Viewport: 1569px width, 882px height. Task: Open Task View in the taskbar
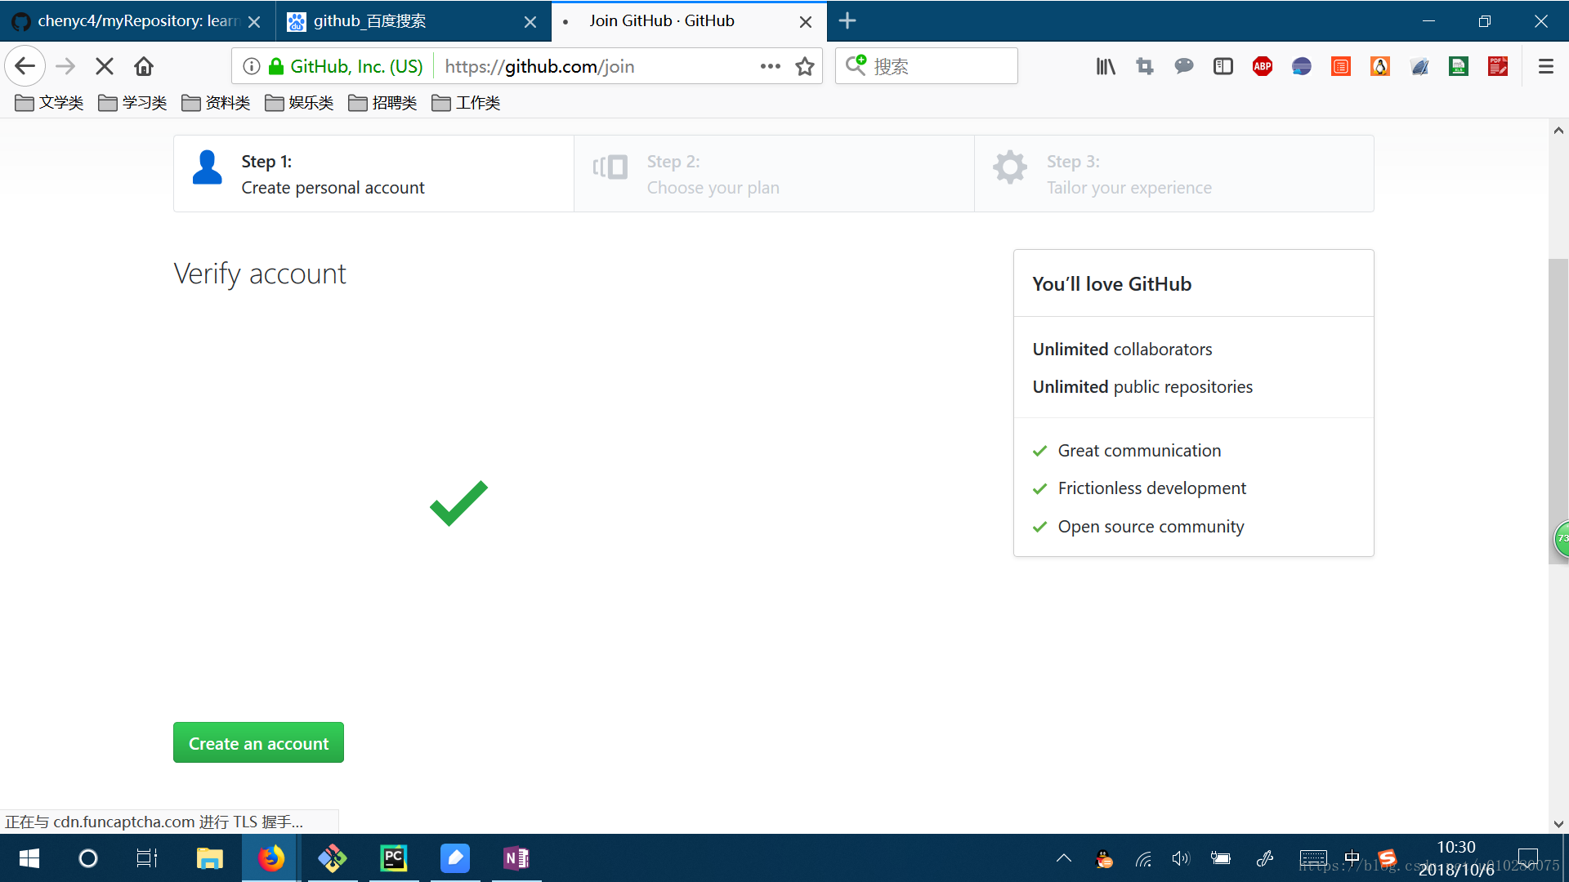coord(147,858)
